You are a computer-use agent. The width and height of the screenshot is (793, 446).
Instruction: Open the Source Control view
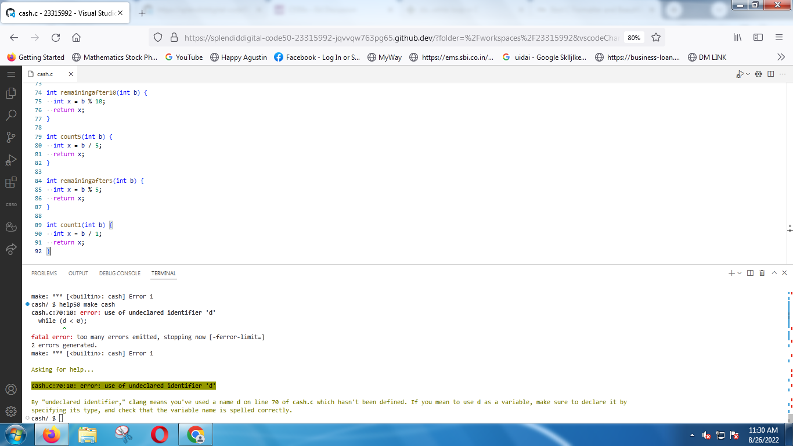point(10,138)
